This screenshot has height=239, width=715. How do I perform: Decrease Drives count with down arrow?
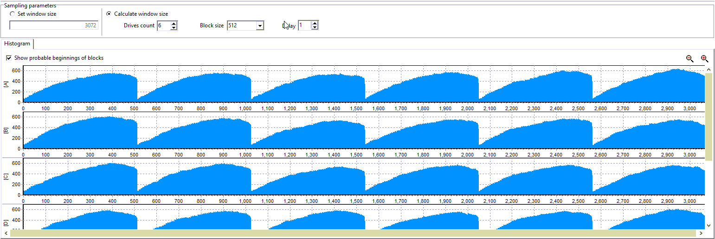pyautogui.click(x=174, y=28)
